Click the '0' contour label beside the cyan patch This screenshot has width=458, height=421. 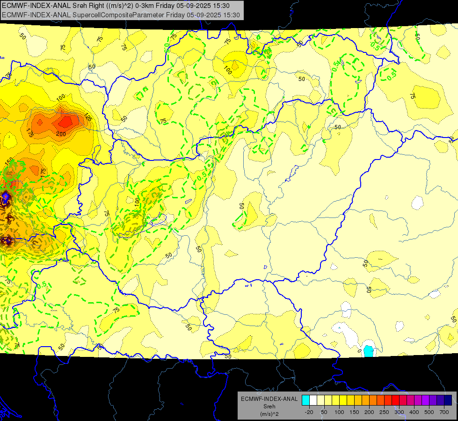[360, 351]
